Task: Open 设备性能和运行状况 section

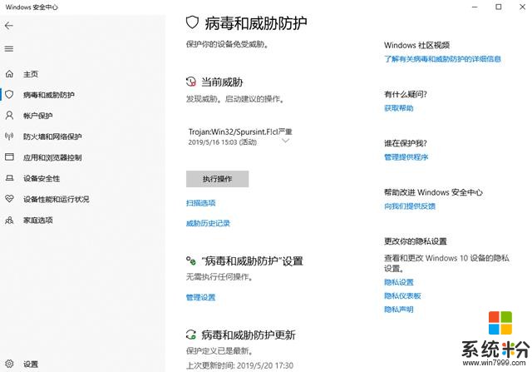Action: [56, 199]
